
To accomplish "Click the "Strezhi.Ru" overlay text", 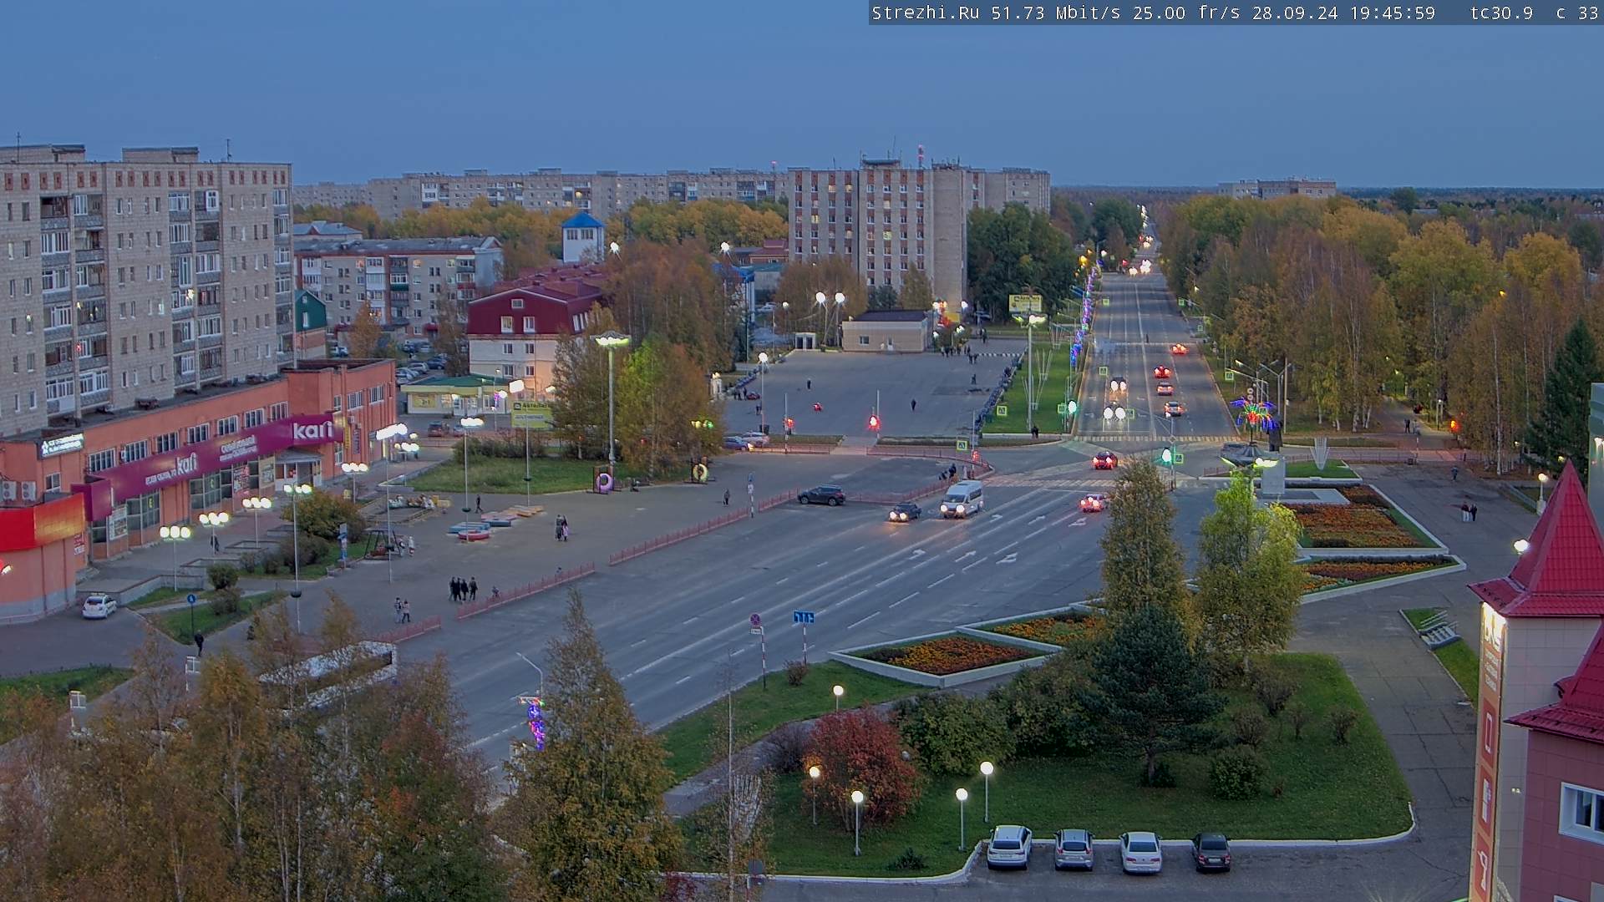I will pos(925,13).
